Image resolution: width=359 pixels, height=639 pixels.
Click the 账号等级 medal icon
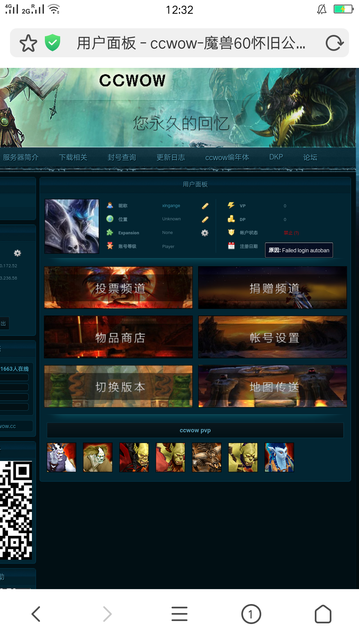tap(110, 246)
